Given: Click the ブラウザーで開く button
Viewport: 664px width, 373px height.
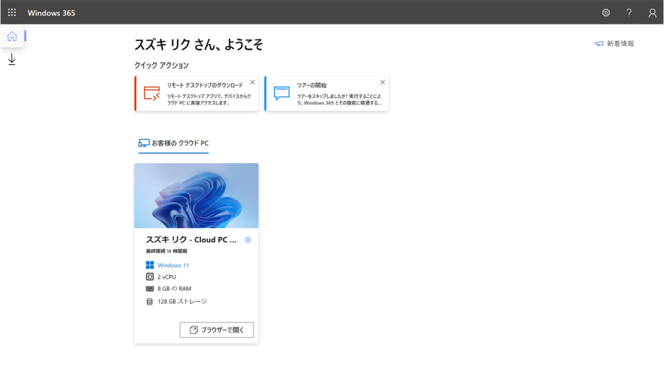Looking at the screenshot, I should tap(217, 330).
